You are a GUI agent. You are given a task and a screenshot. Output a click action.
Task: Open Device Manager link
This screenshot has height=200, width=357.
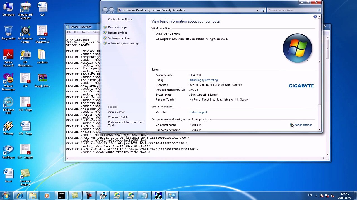click(118, 27)
